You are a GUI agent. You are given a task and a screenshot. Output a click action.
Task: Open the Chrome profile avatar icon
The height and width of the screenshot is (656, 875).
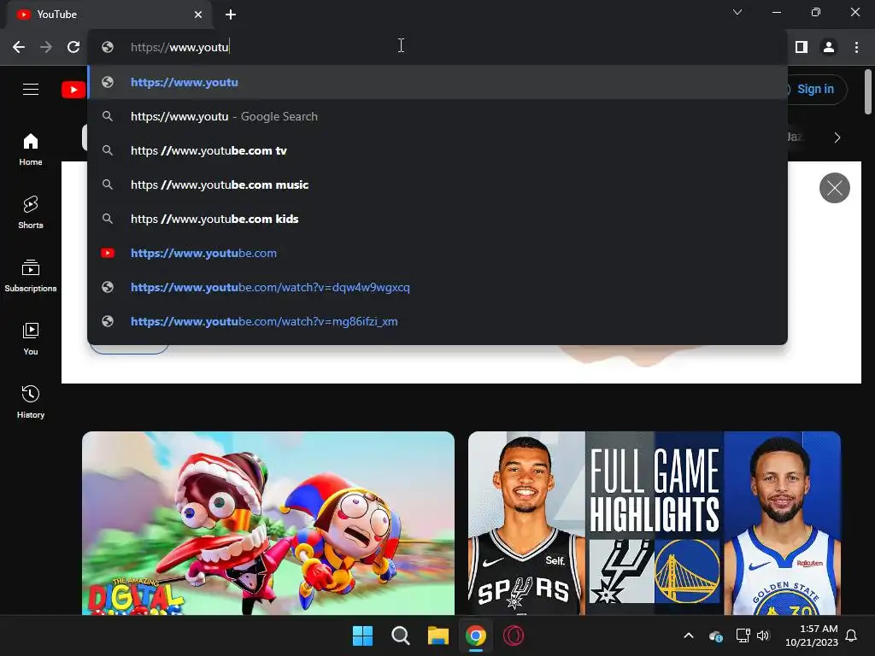pos(829,47)
